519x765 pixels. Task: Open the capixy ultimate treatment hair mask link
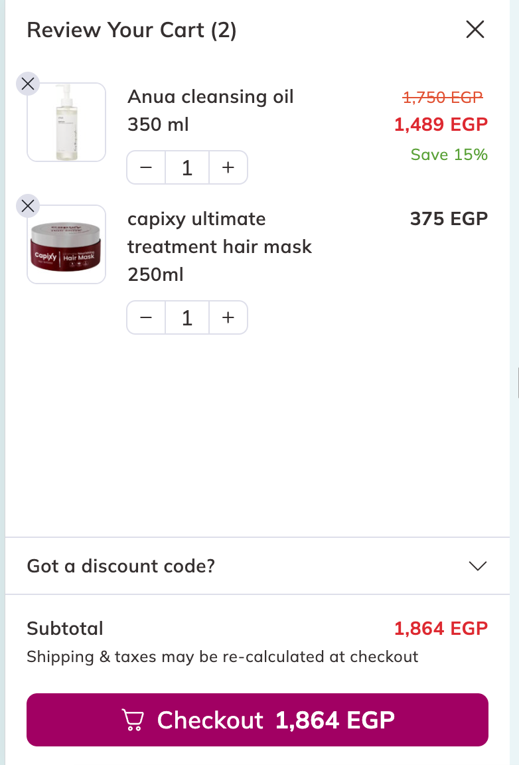pyautogui.click(x=219, y=246)
